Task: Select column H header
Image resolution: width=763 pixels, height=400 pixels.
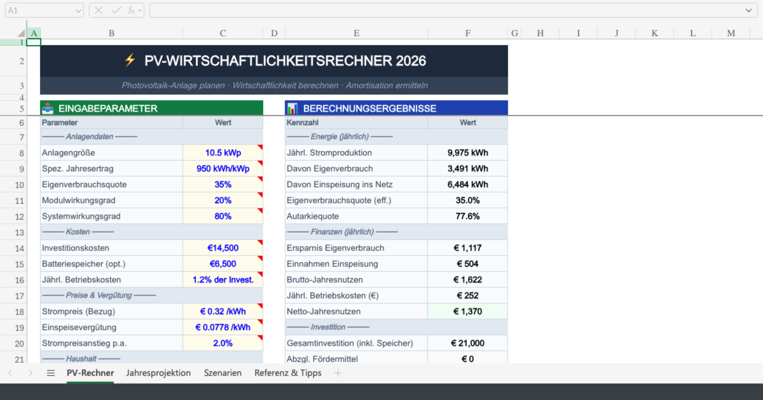Action: tap(540, 33)
